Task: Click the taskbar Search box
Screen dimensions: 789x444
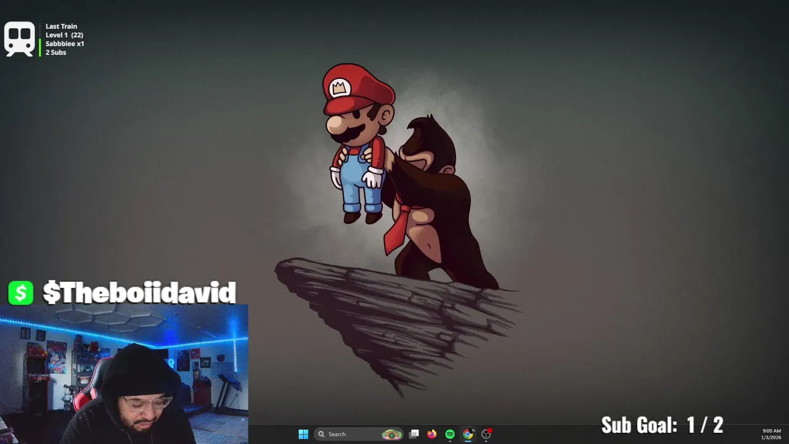Action: pos(358,434)
